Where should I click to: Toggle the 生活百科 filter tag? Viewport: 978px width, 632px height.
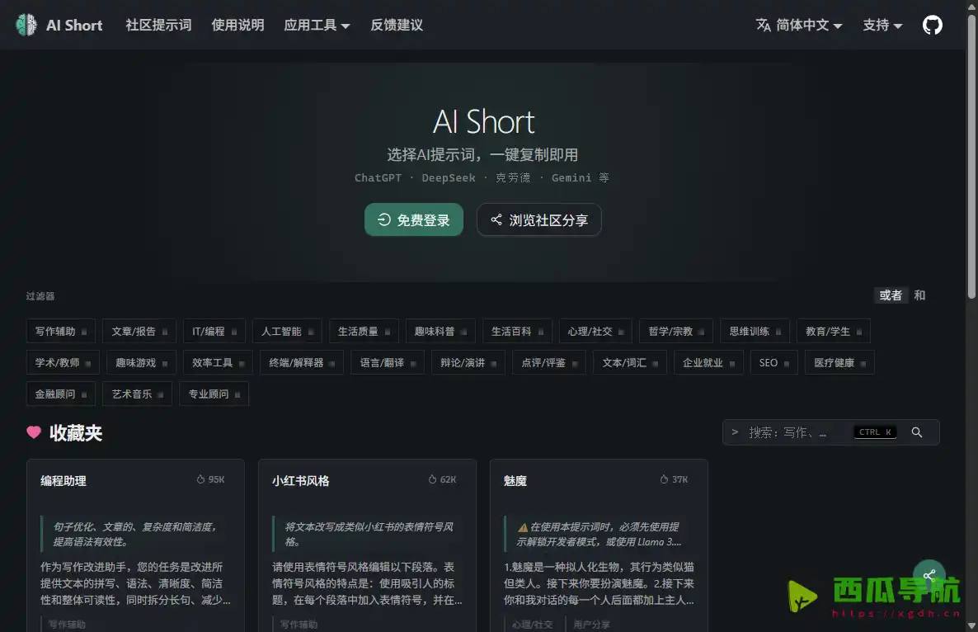coord(517,332)
